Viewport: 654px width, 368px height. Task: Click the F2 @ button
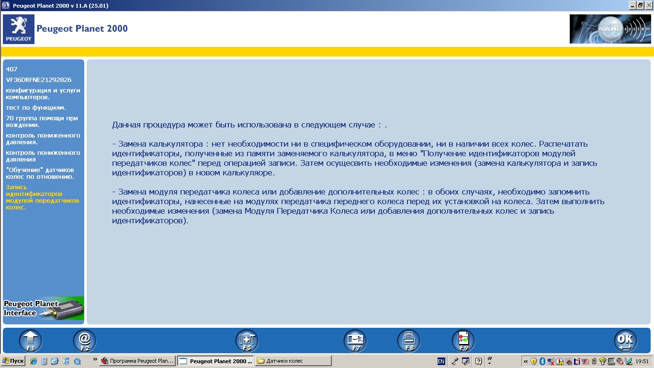click(85, 341)
